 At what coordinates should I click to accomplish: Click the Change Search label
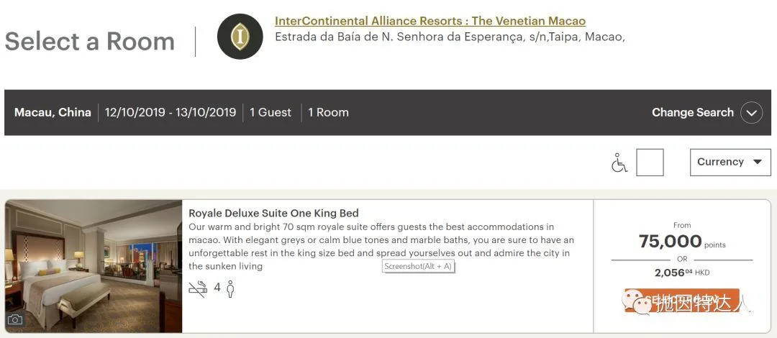pyautogui.click(x=692, y=113)
